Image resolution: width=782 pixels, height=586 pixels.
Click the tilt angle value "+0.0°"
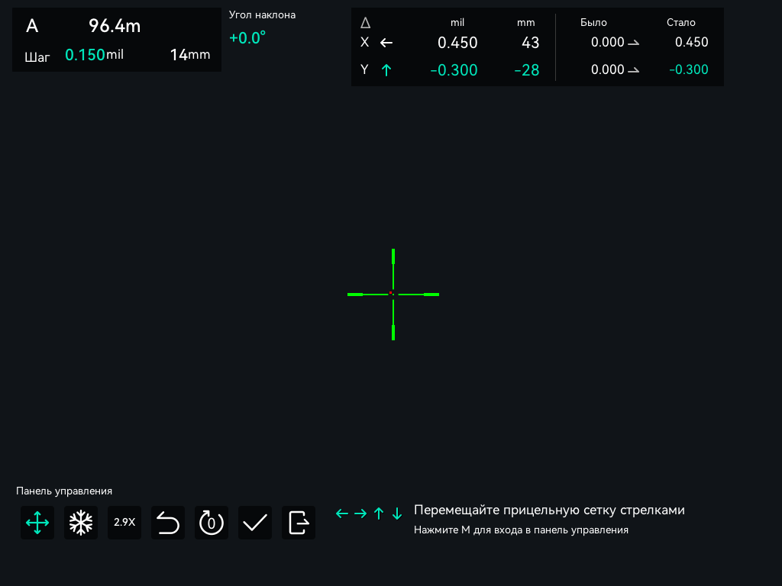pos(247,38)
